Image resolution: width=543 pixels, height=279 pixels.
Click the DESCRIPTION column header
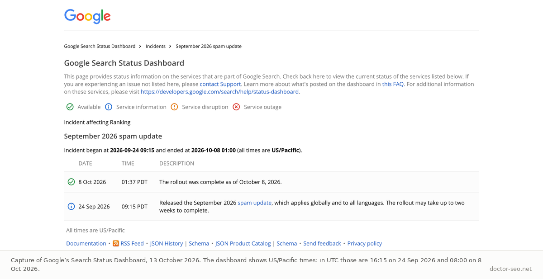click(176, 163)
